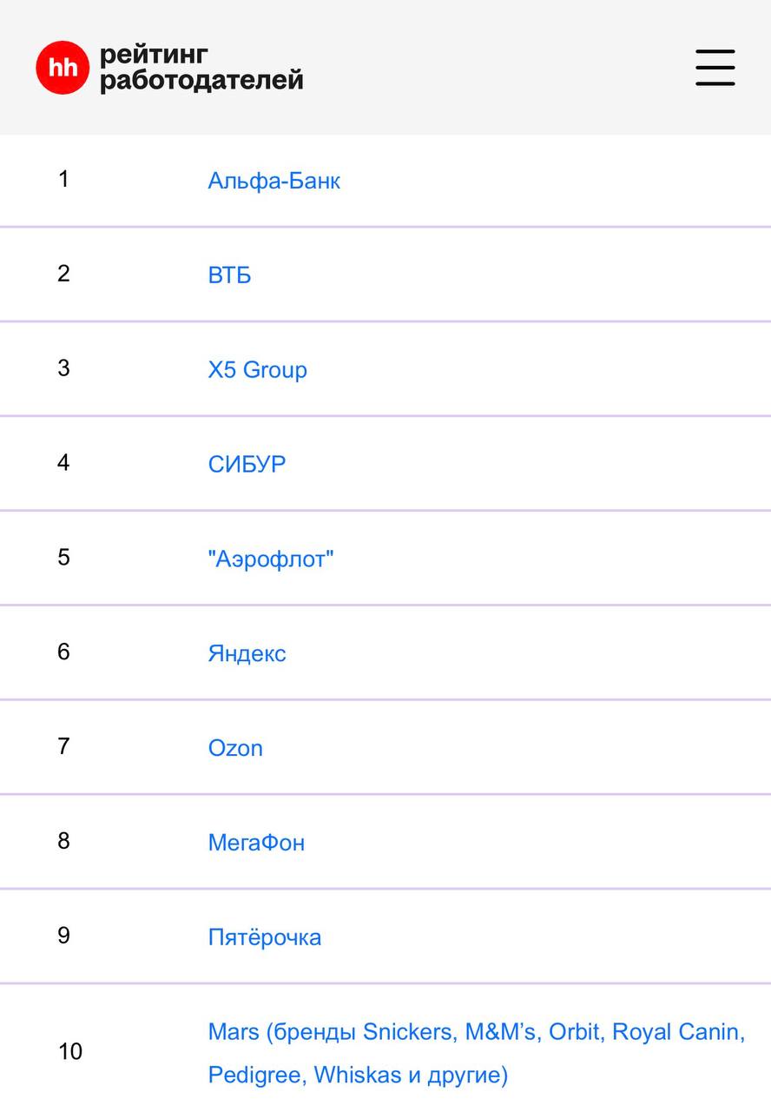Click rank number 8 in the rating
771x1112 pixels.
point(63,841)
